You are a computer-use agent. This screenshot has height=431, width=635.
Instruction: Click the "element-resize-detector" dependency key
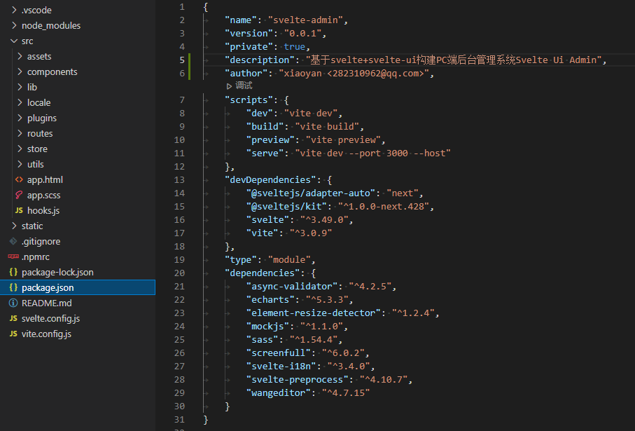pyautogui.click(x=314, y=313)
